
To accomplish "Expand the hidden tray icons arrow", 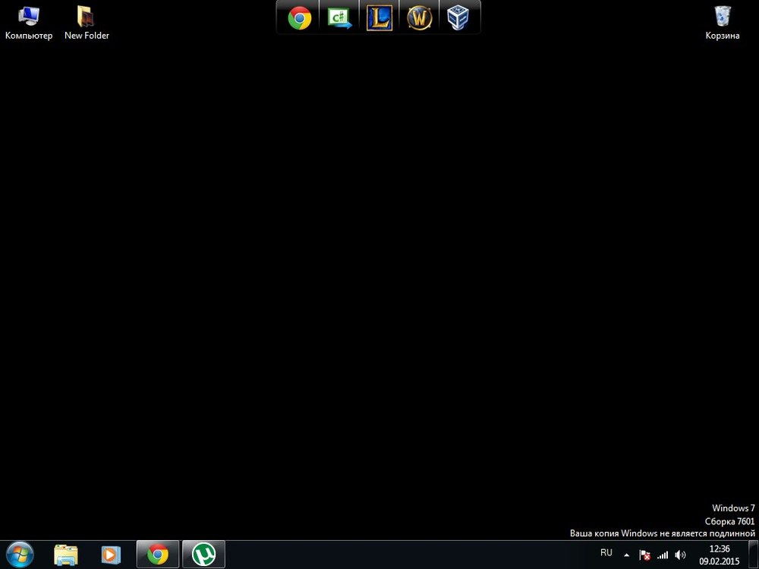I will 627,555.
